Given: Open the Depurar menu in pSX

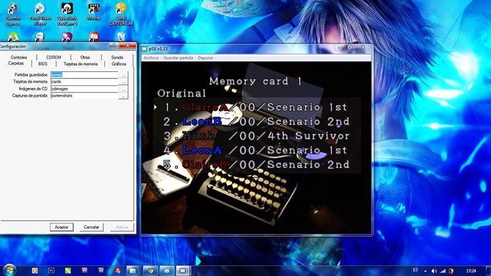Looking at the screenshot, I should tap(206, 58).
